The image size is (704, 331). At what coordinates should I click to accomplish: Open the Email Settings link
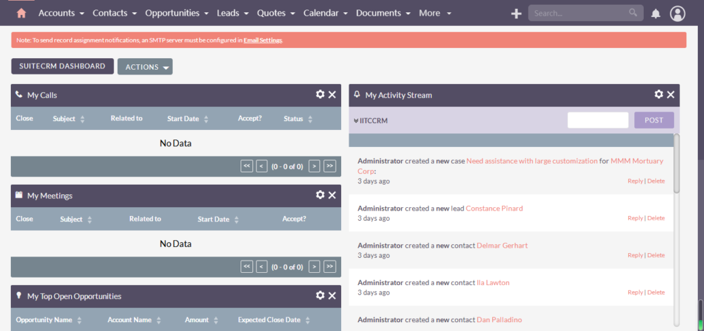pyautogui.click(x=262, y=40)
